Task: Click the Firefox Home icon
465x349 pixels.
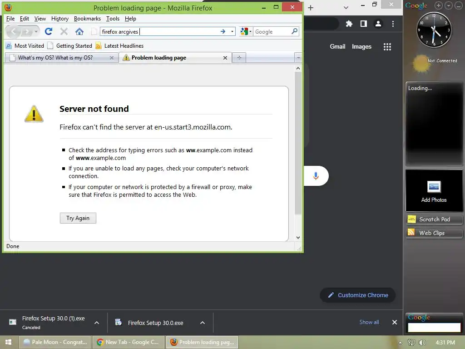Action: coord(79,31)
